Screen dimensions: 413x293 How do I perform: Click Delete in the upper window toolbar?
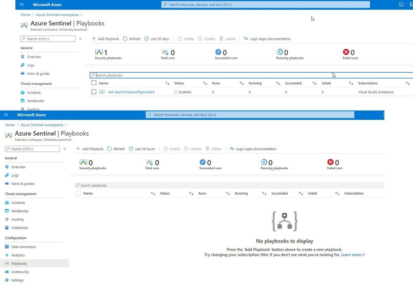(x=227, y=39)
